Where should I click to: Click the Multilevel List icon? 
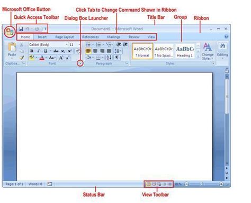pos(109,44)
